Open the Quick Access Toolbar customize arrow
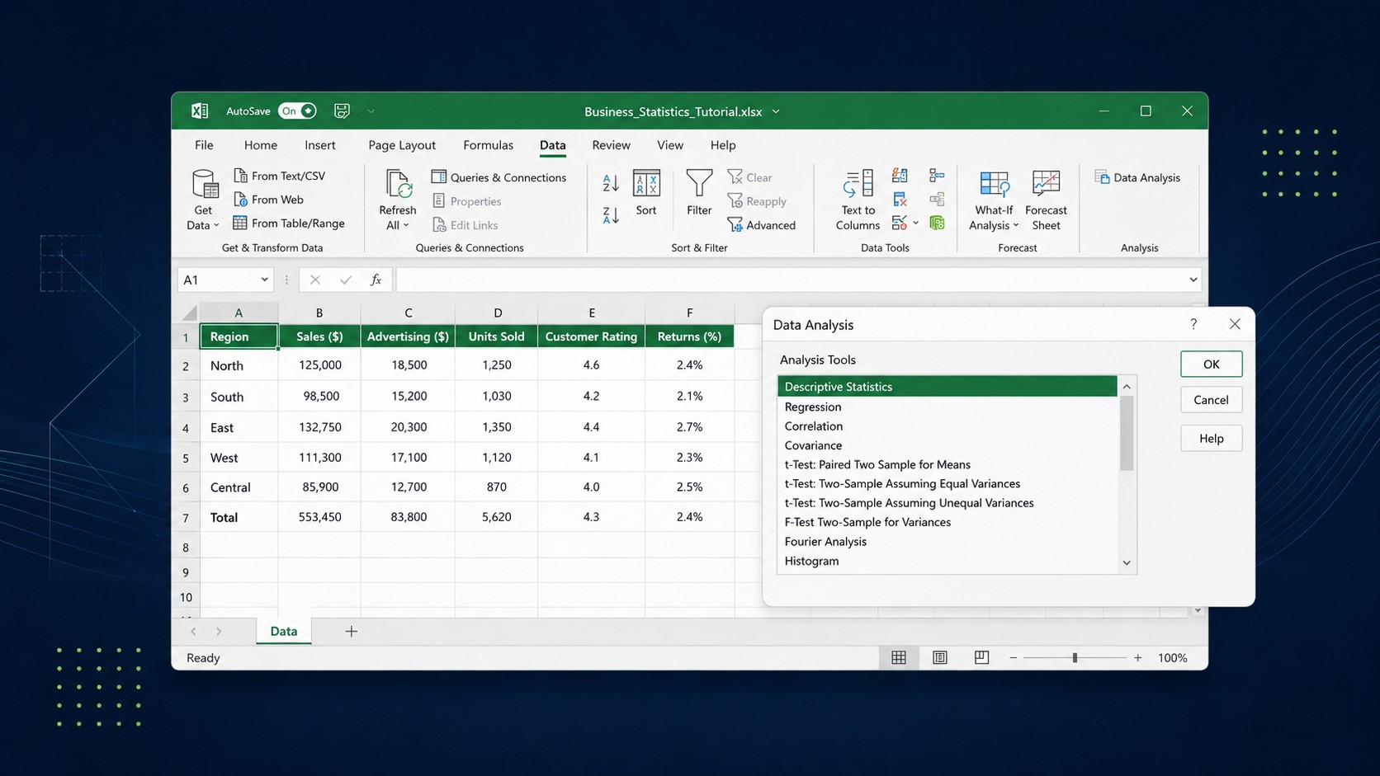This screenshot has height=776, width=1380. 371,111
